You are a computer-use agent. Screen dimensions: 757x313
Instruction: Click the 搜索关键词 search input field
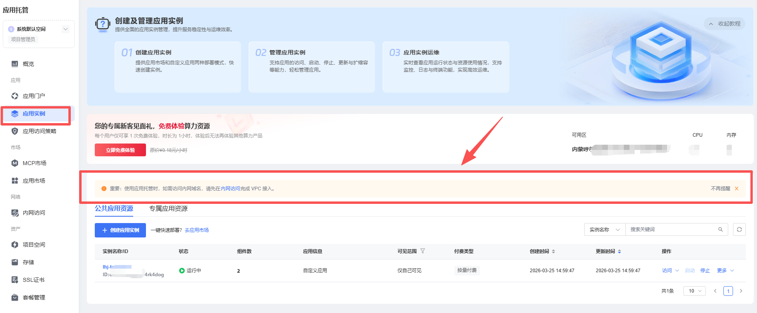point(672,229)
